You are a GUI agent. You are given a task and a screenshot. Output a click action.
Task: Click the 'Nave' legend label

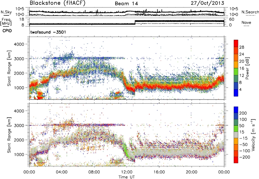click(x=246, y=23)
